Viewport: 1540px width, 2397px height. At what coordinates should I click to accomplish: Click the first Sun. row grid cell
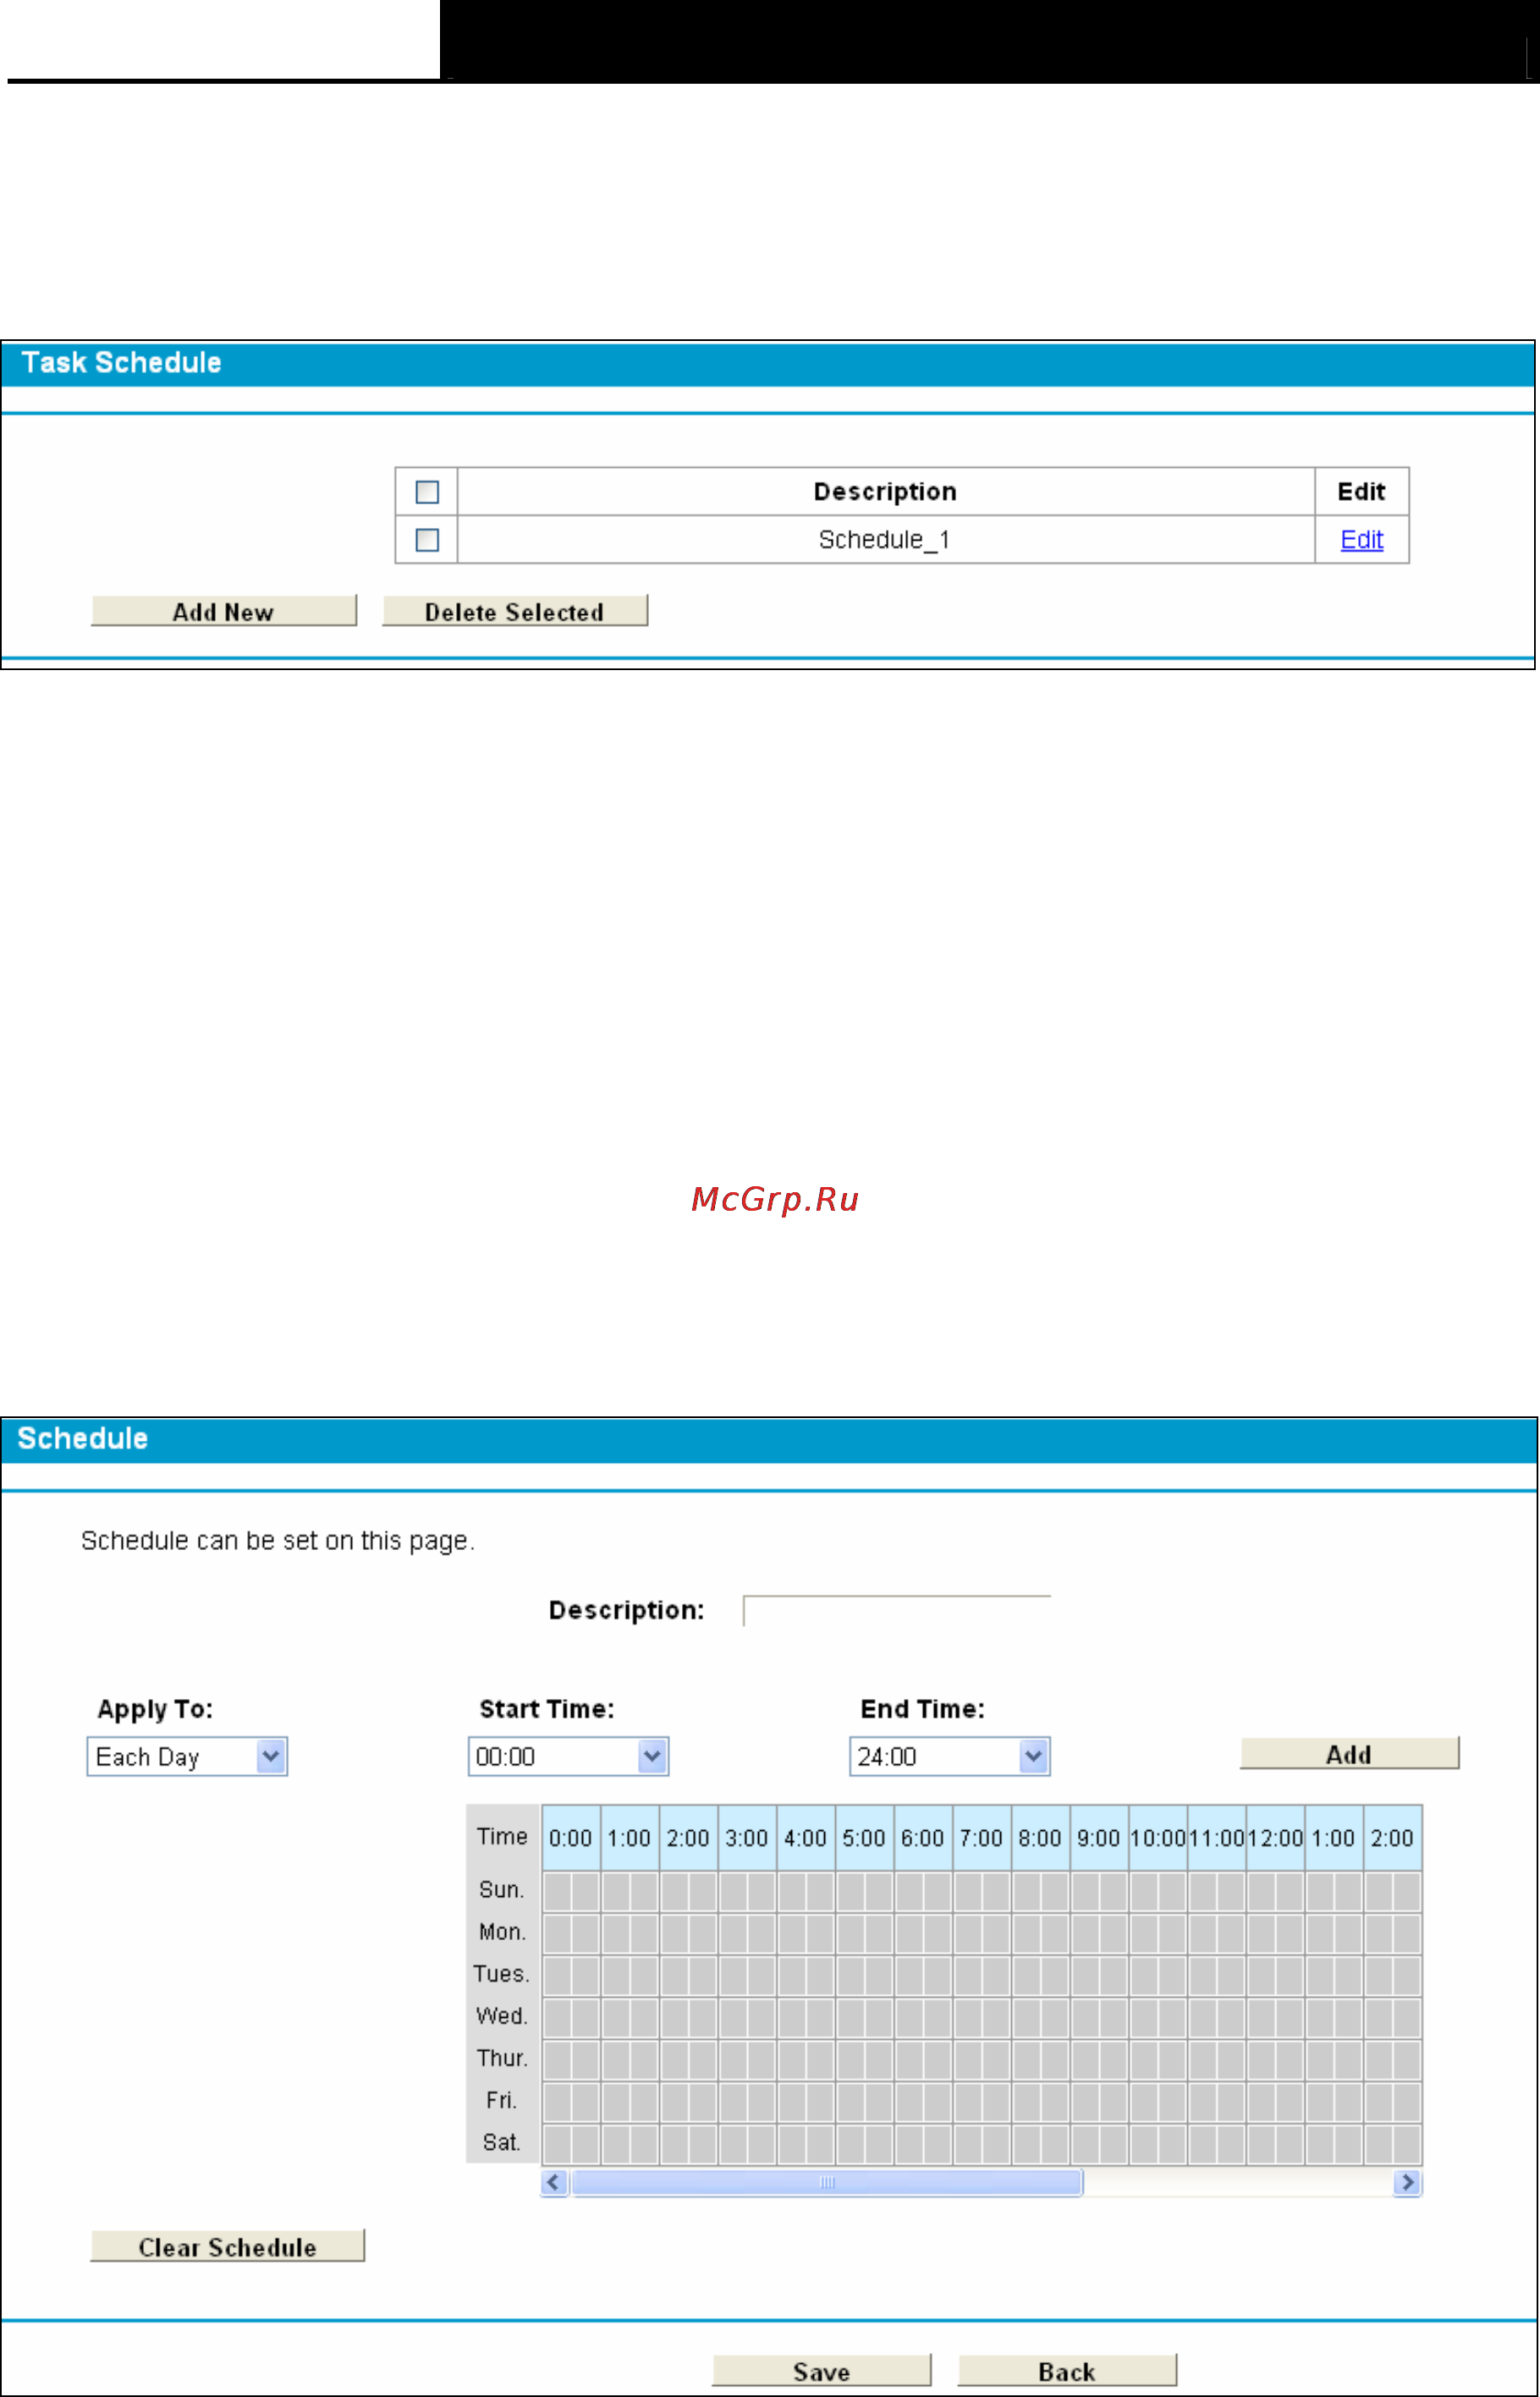[557, 1892]
